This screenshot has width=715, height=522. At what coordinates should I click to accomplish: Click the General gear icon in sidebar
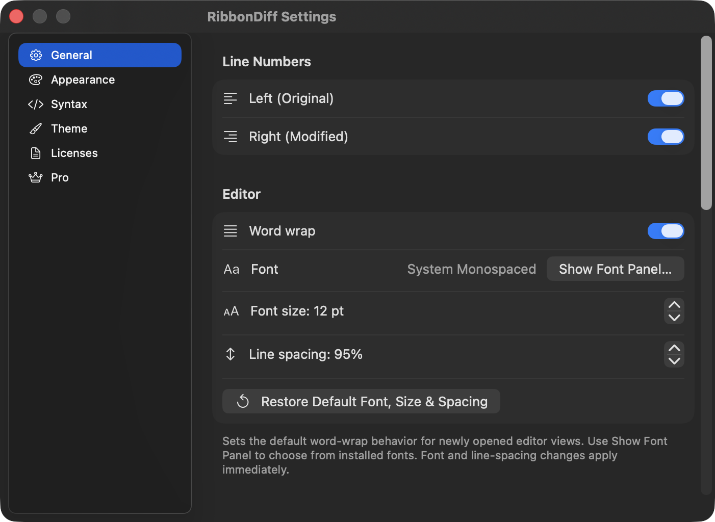(36, 55)
